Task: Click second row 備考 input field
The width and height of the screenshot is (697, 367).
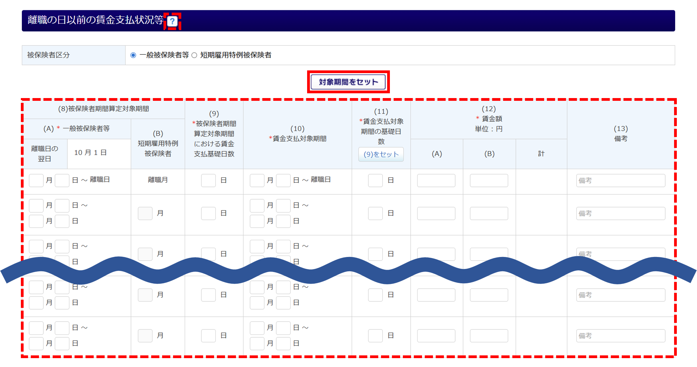Action: (620, 214)
